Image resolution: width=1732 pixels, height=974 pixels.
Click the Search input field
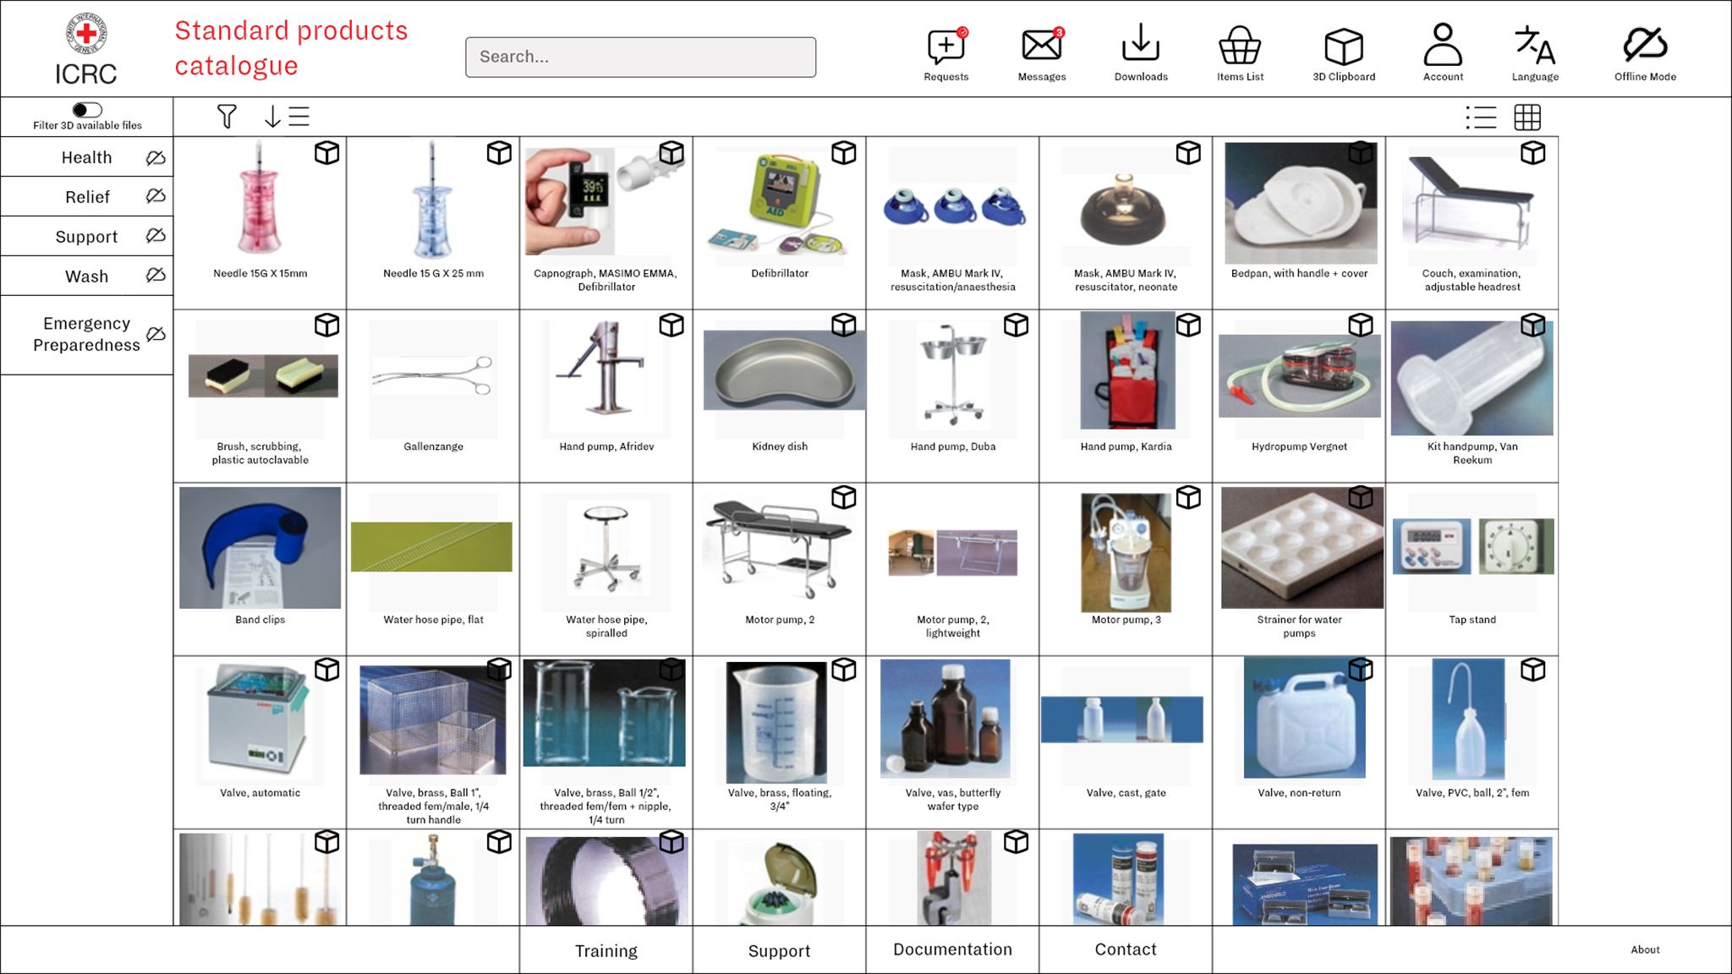[x=640, y=57]
